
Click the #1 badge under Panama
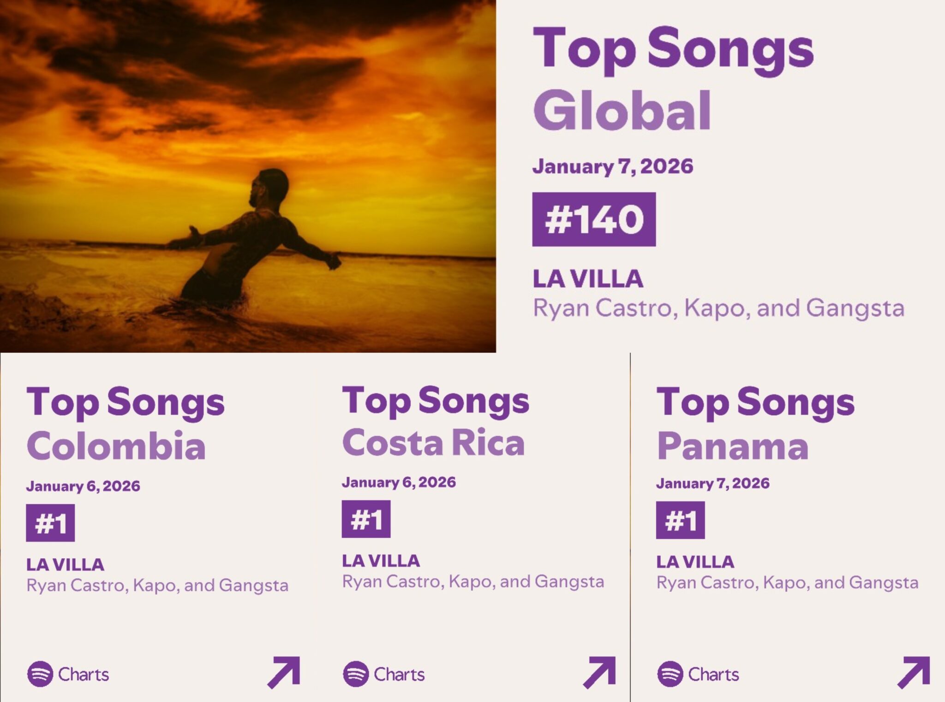click(680, 520)
